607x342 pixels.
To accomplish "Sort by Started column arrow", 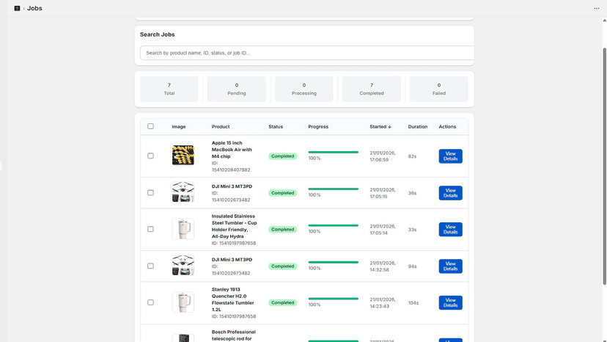I will pyautogui.click(x=389, y=127).
